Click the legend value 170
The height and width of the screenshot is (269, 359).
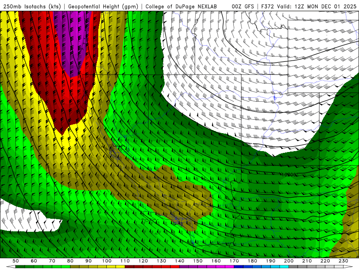234,261
